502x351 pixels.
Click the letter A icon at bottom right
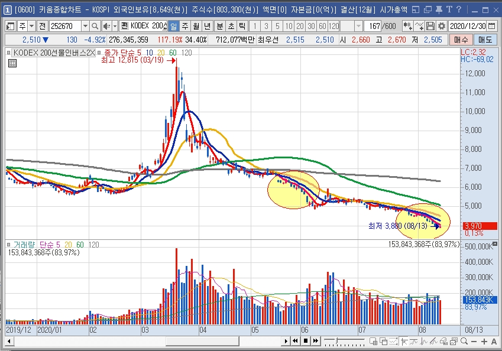pyautogui.click(x=494, y=342)
